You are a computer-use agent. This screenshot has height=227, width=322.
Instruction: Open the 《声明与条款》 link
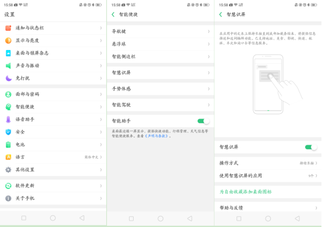pos(157,136)
